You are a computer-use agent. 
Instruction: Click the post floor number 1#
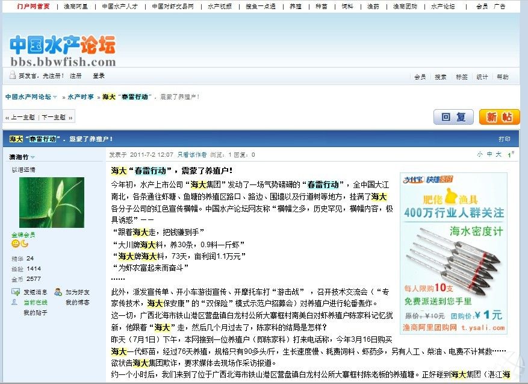[x=511, y=154]
